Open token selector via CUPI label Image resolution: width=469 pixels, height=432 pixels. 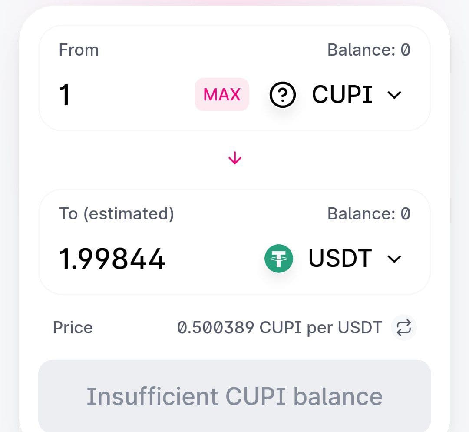[x=342, y=94]
